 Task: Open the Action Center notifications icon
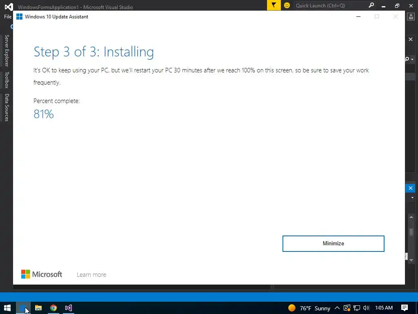point(405,308)
